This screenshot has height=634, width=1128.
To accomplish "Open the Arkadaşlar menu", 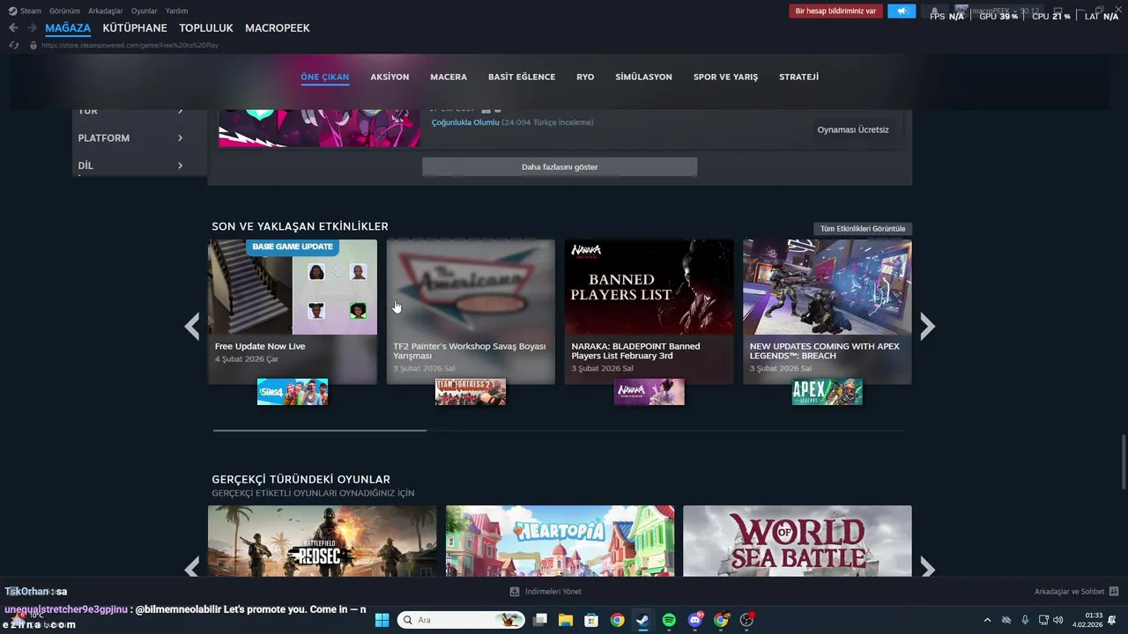I will point(106,11).
